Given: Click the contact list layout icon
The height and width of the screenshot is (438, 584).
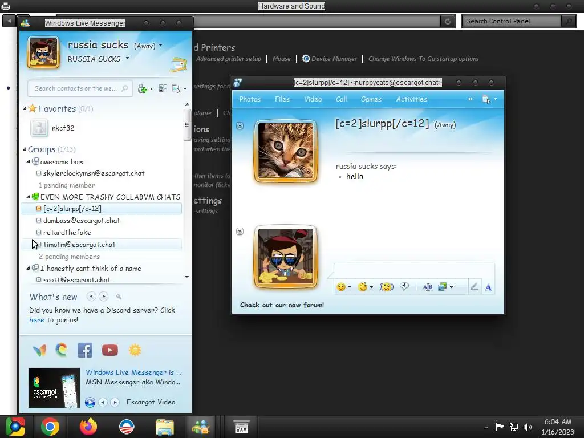Looking at the screenshot, I should point(163,88).
